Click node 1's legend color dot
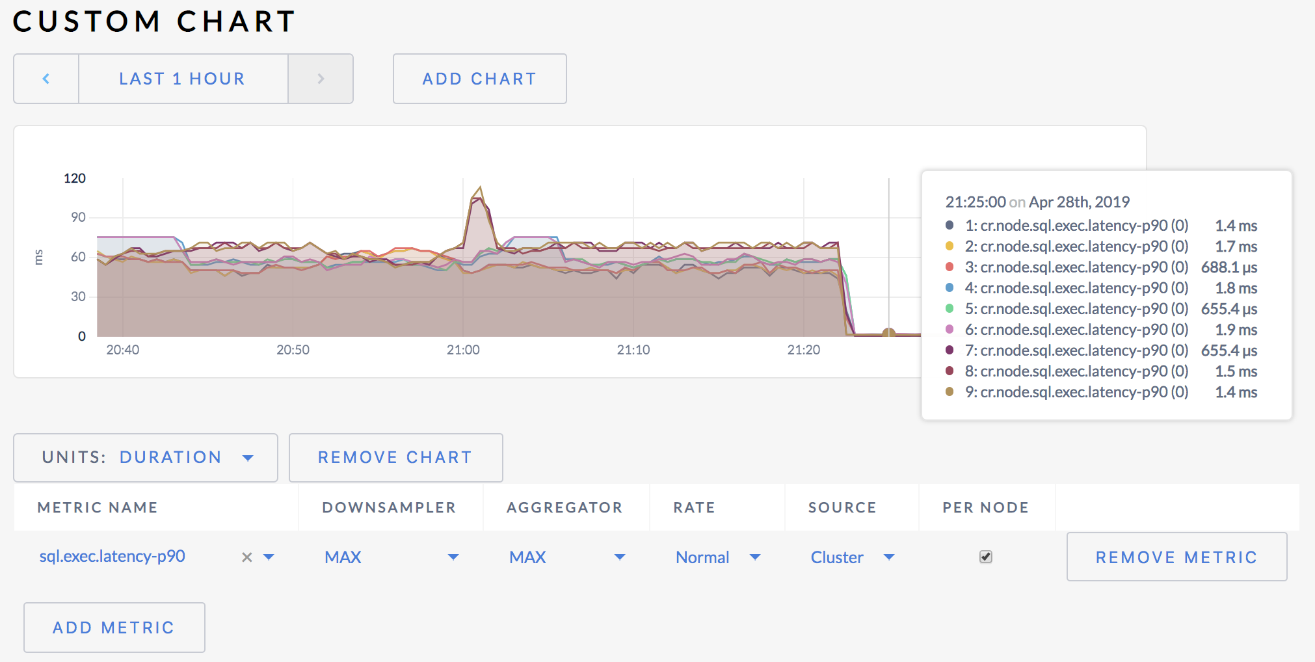Image resolution: width=1315 pixels, height=662 pixels. (x=951, y=226)
